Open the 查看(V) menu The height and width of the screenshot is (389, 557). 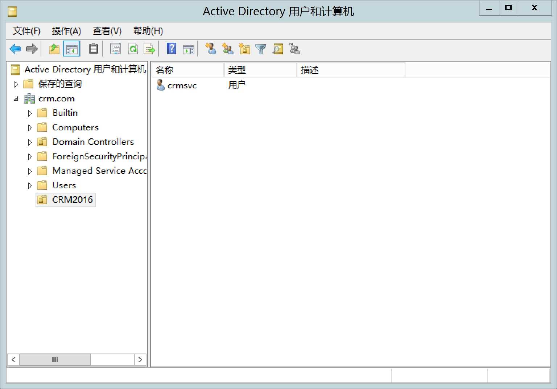tap(107, 31)
